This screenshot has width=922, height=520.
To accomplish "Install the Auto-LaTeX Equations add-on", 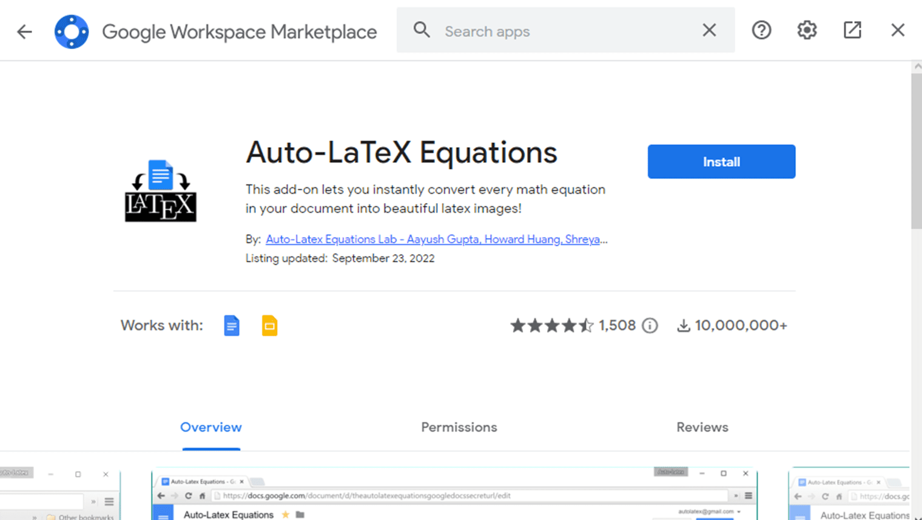I will [x=721, y=161].
